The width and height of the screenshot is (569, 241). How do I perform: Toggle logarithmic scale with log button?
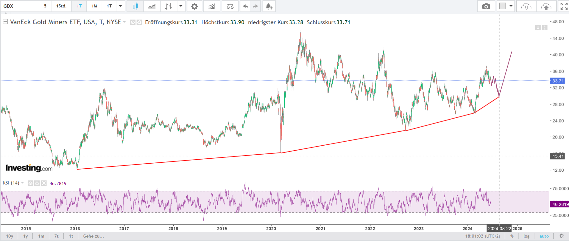tap(526, 236)
